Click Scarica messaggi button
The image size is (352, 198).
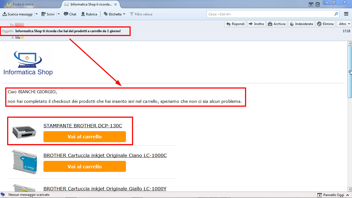click(x=18, y=14)
